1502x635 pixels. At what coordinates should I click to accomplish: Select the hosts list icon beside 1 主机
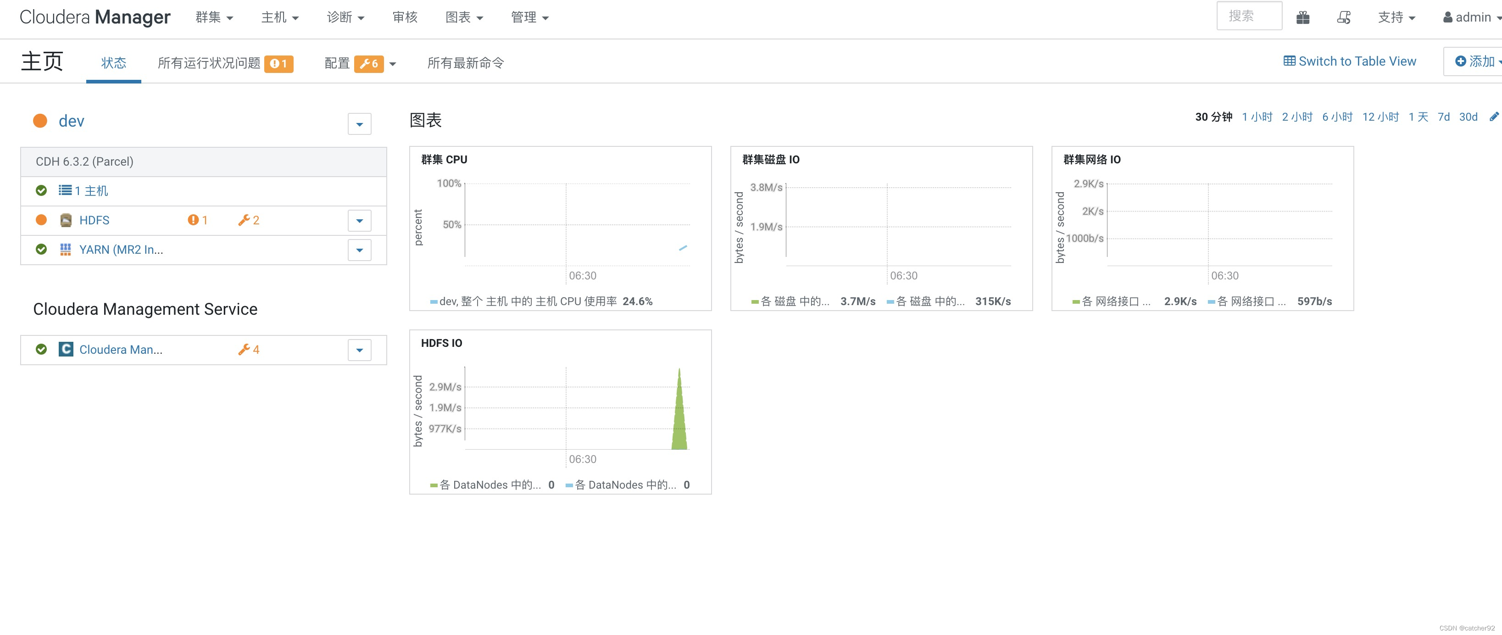(65, 190)
